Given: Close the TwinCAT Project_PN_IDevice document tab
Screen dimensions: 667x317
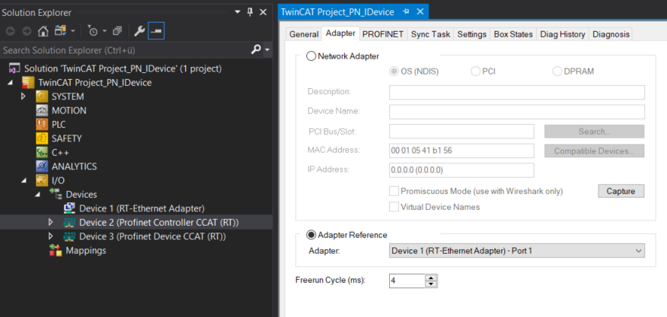Looking at the screenshot, I should click(421, 12).
